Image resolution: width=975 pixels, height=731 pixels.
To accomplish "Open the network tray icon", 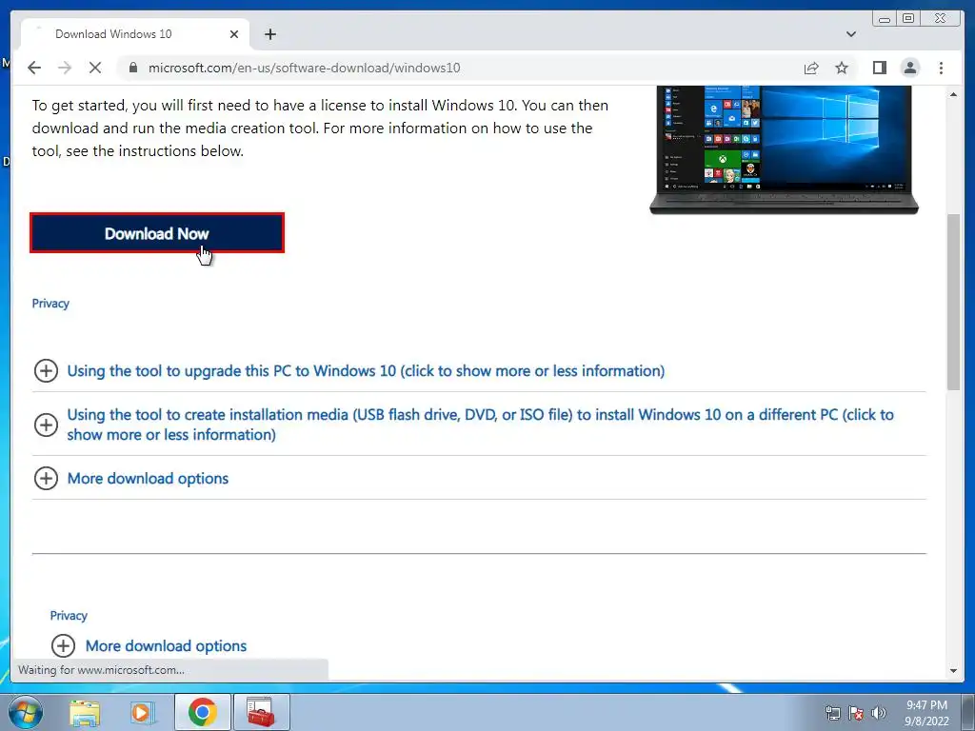I will [x=832, y=713].
